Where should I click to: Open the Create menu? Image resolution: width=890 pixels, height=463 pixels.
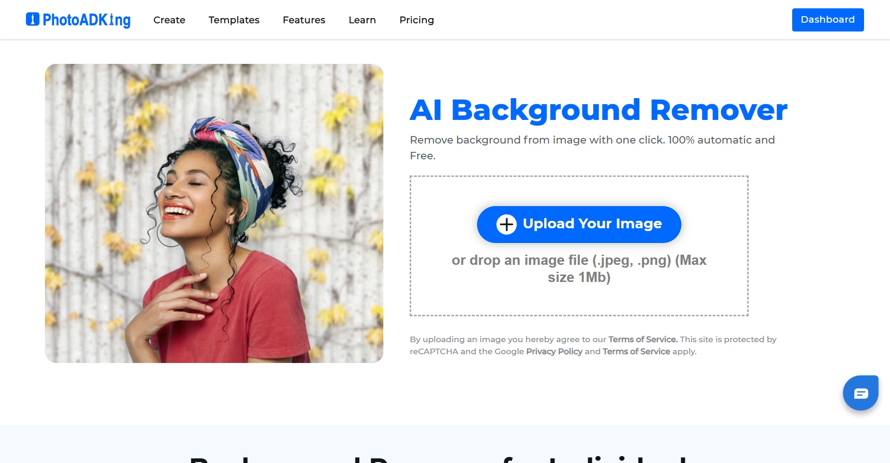click(x=169, y=20)
